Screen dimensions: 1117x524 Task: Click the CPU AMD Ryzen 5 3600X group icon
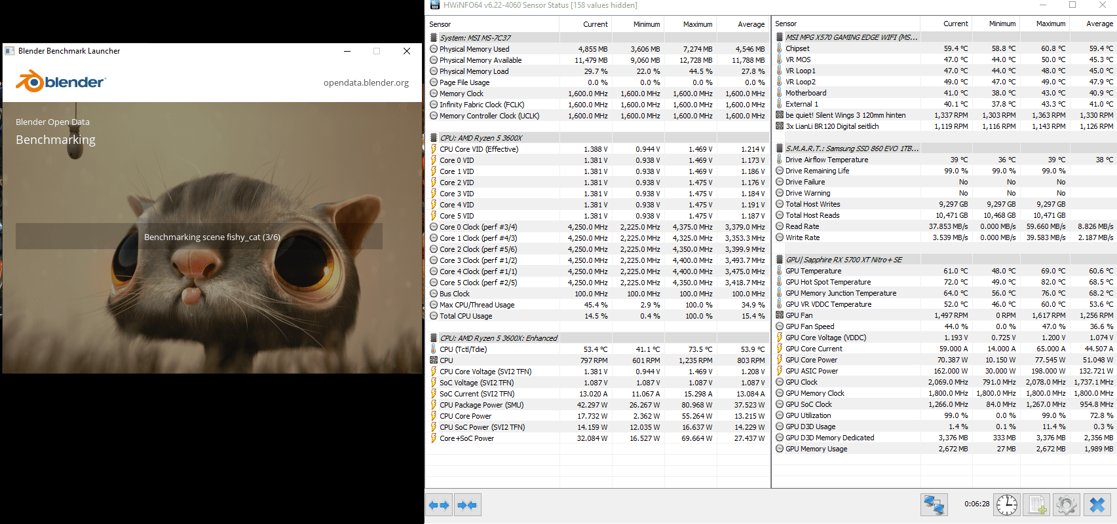434,138
